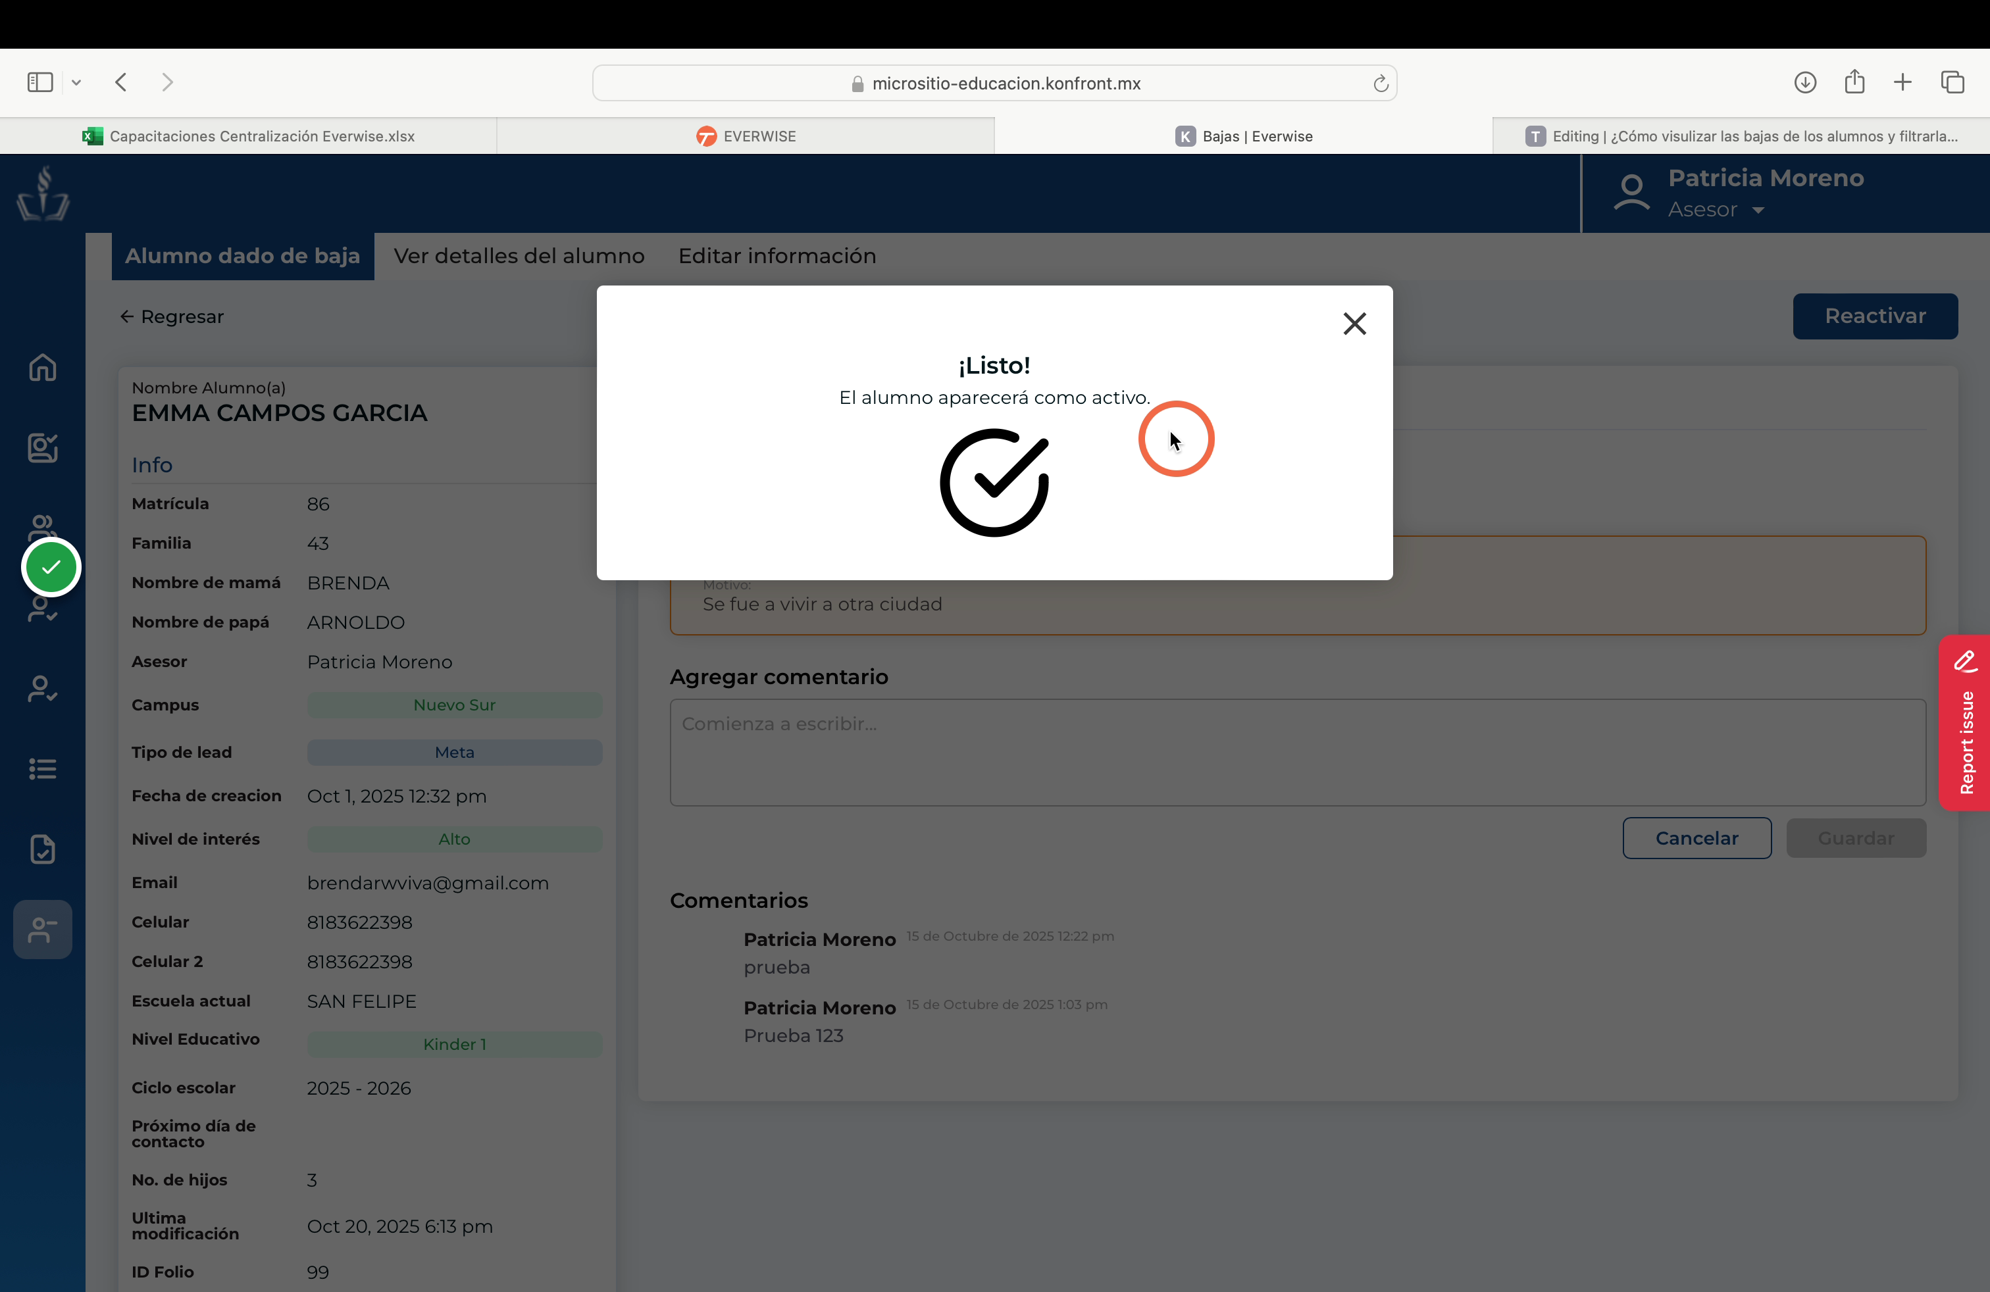Viewport: 1990px width, 1292px height.
Task: Switch to the Editing article browser tab
Action: coord(1741,136)
